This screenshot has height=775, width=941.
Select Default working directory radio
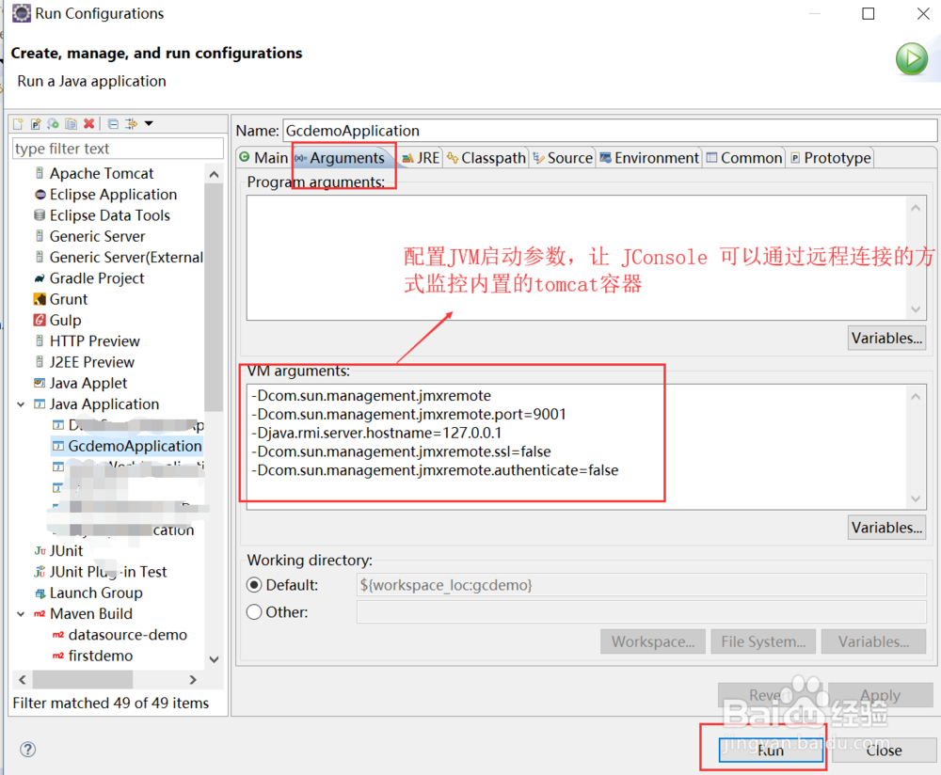pos(254,585)
